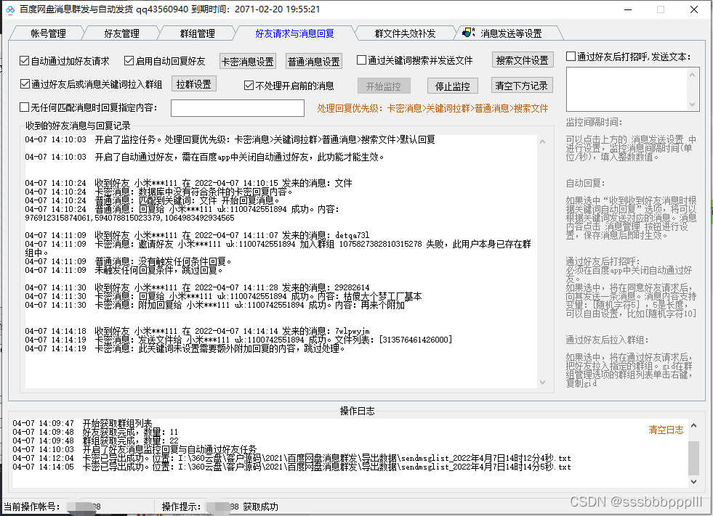Click the 操作日志 scrollbar thumb
This screenshot has width=713, height=516.
click(x=694, y=458)
